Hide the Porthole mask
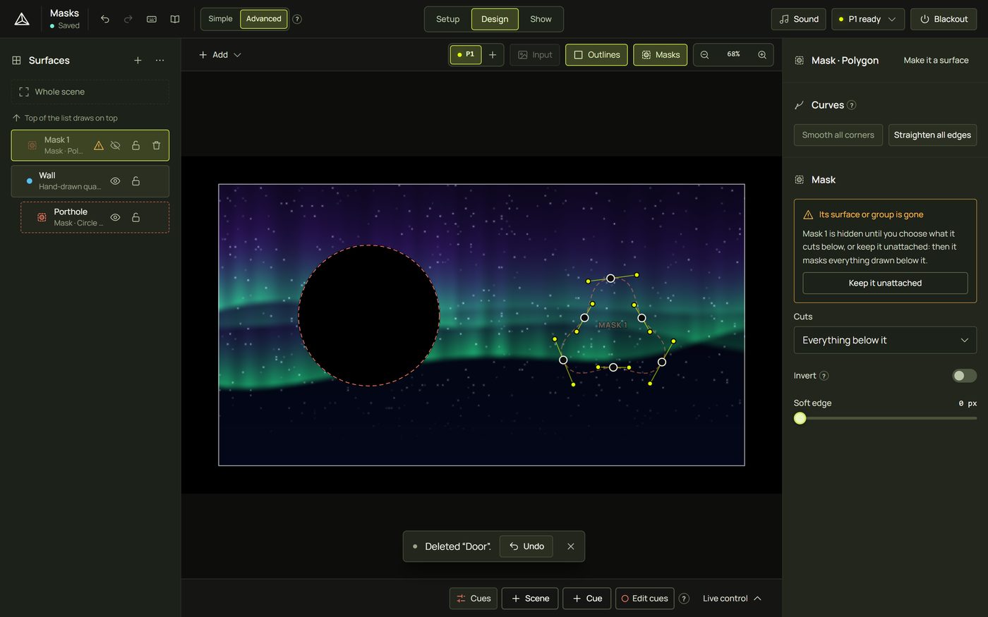 tap(116, 217)
